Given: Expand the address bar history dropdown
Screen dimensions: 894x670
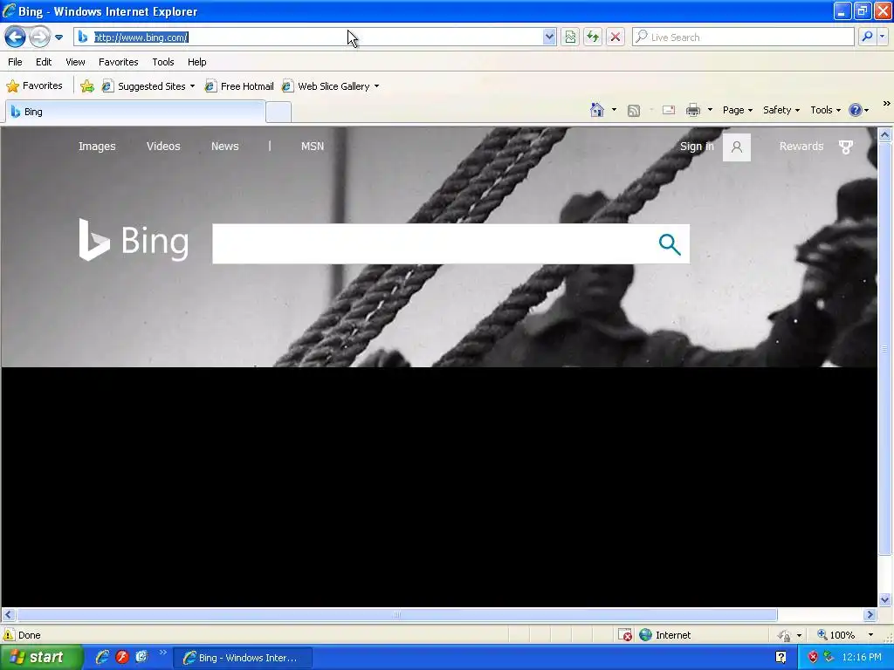Looking at the screenshot, I should coord(549,37).
